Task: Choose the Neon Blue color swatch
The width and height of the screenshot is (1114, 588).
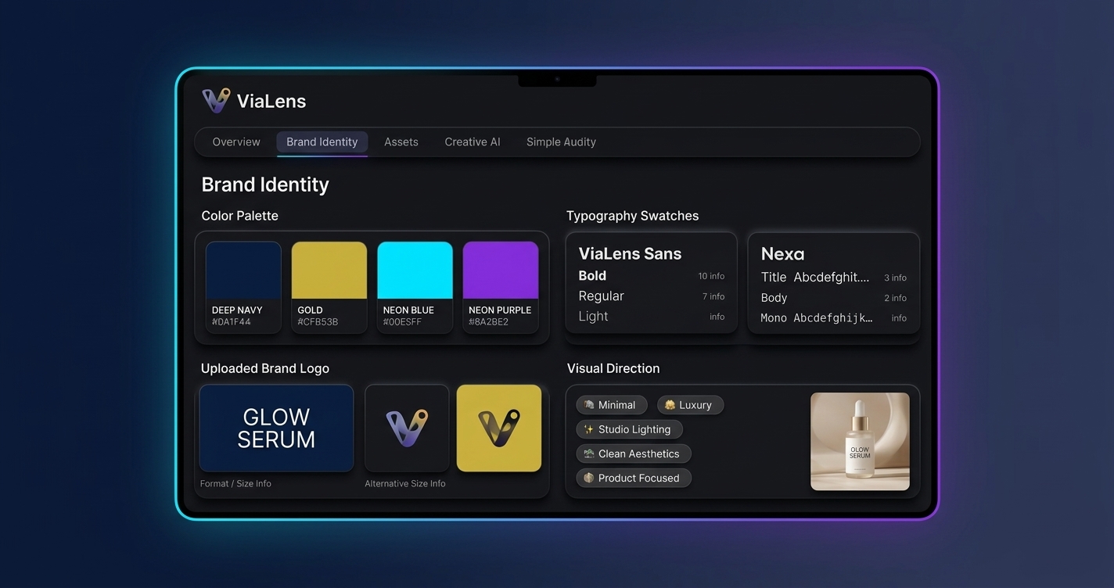Action: [x=415, y=287]
